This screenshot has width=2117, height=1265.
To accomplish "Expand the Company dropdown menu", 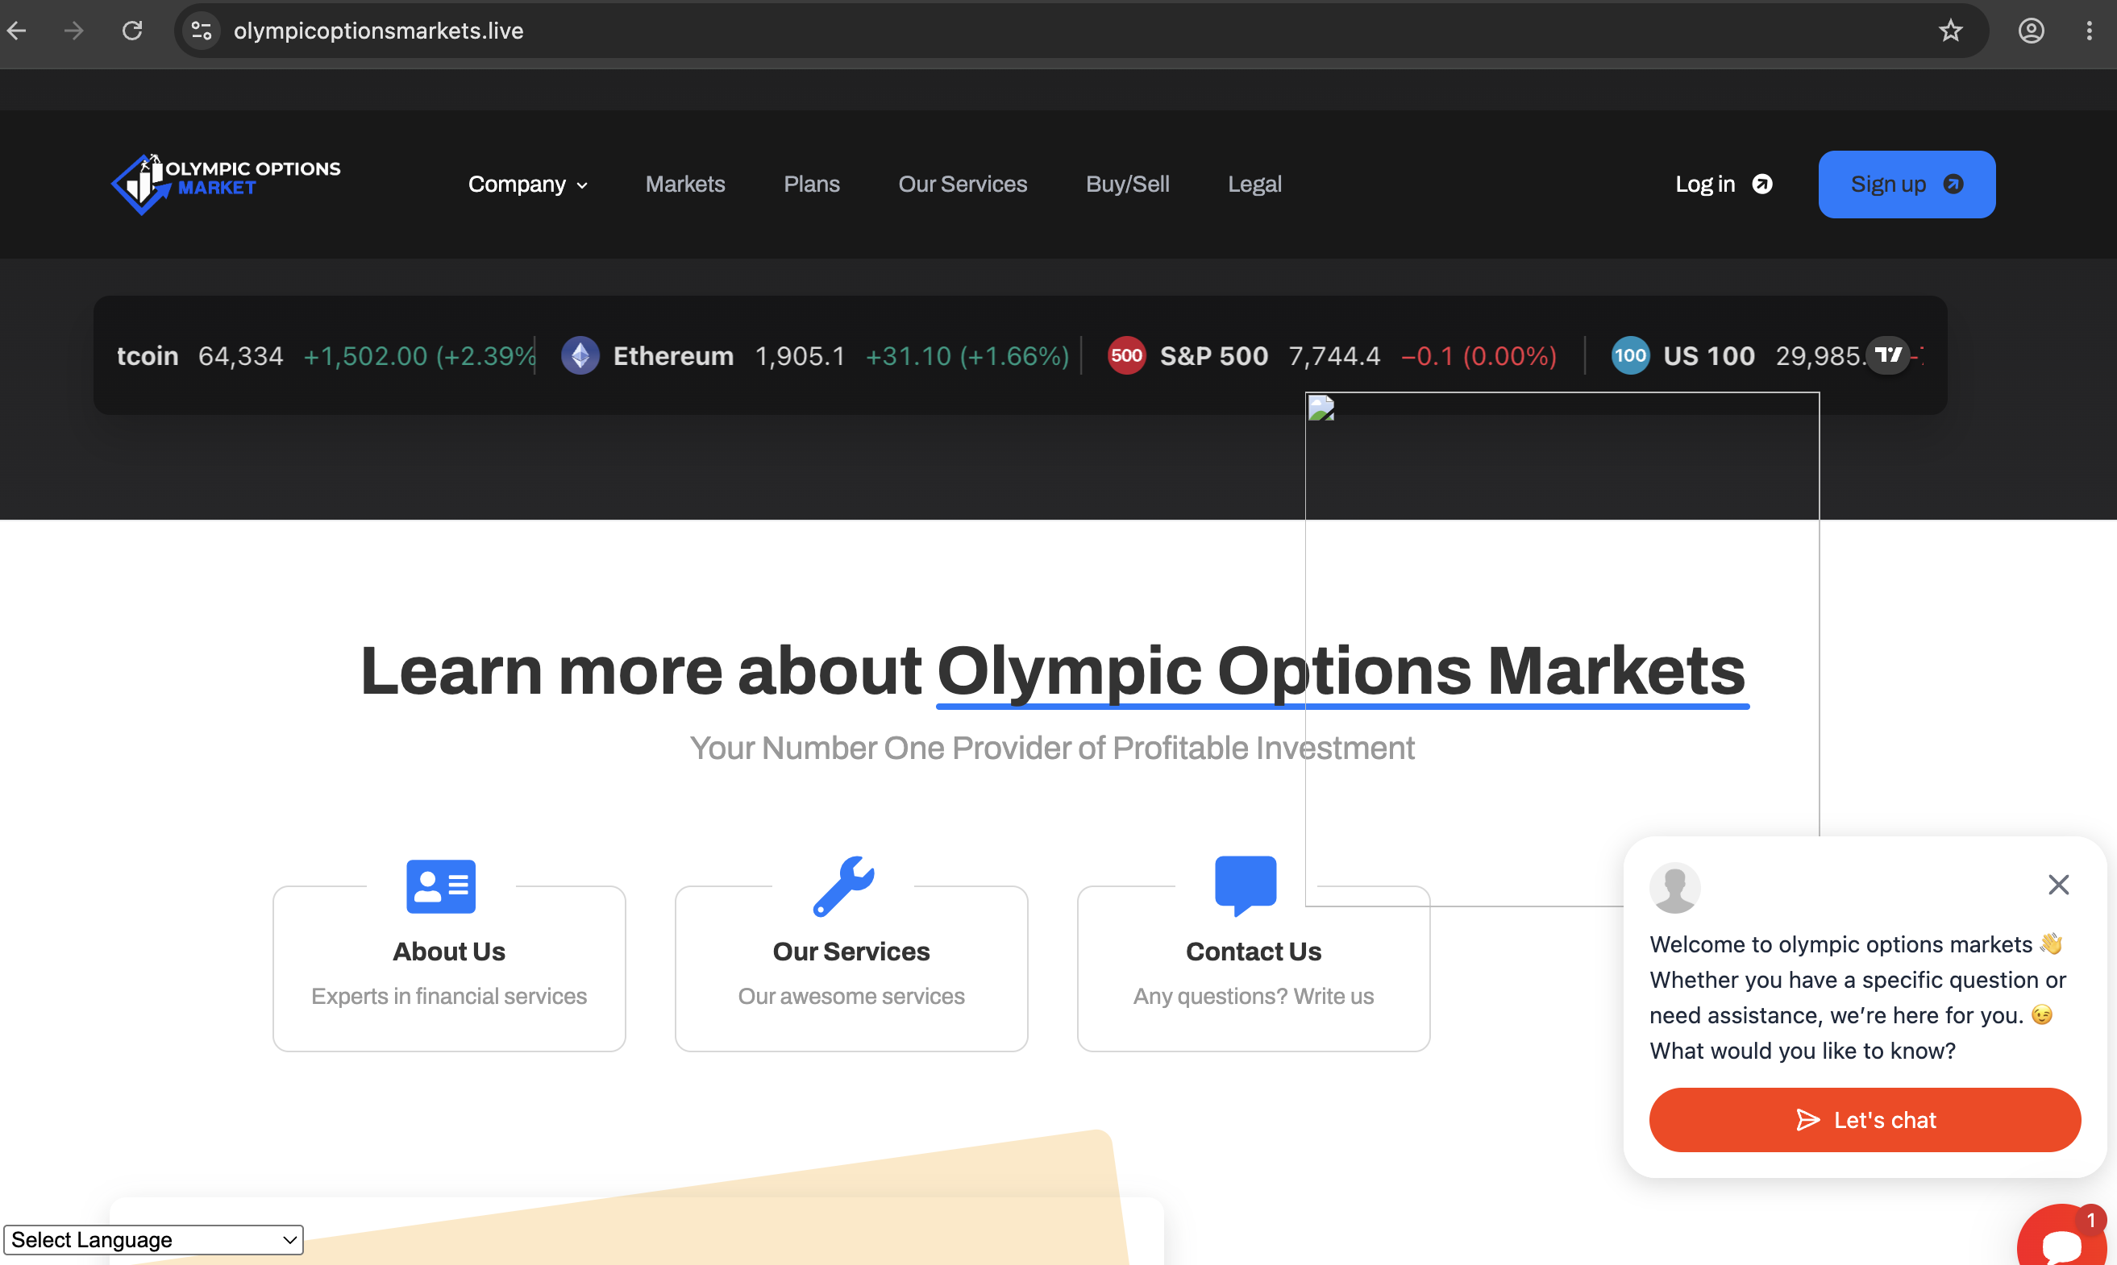I will click(527, 185).
